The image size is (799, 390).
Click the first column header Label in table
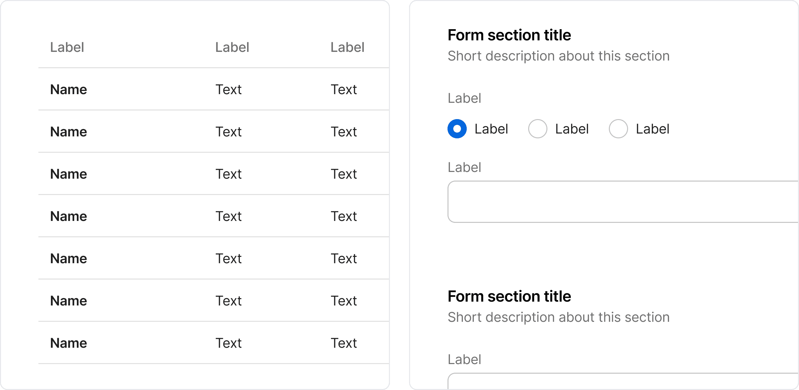[67, 47]
